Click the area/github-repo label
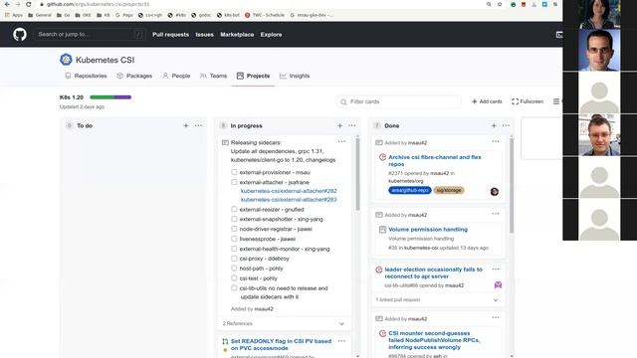This screenshot has height=358, width=637. (409, 190)
